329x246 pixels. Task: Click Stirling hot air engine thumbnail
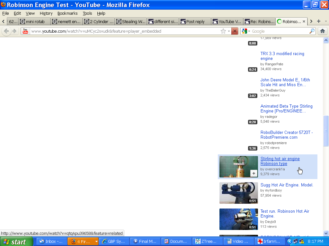(x=239, y=167)
